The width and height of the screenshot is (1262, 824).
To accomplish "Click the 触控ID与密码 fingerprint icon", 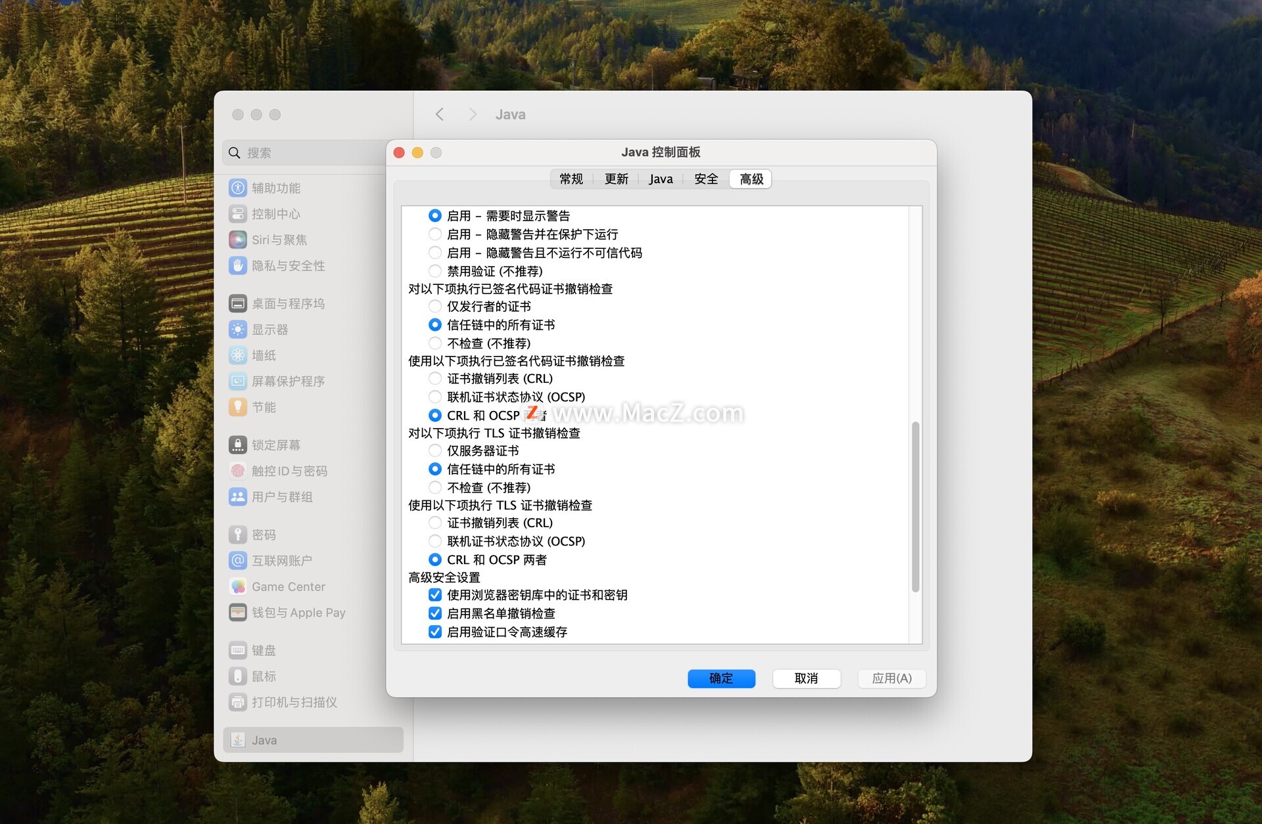I will tap(238, 471).
